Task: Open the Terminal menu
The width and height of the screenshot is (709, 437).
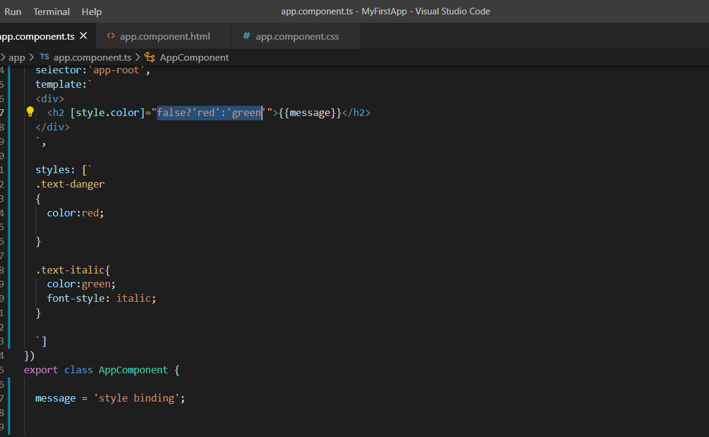Action: [51, 11]
